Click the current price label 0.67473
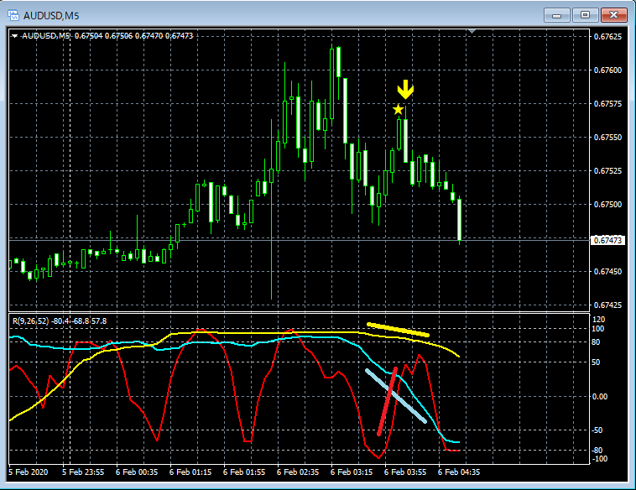The height and width of the screenshot is (490, 636). tap(607, 240)
